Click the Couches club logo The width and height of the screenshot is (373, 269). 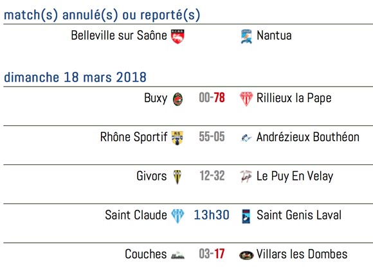pyautogui.click(x=177, y=256)
